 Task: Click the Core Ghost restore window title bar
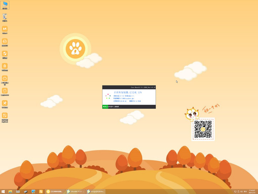click(129, 87)
